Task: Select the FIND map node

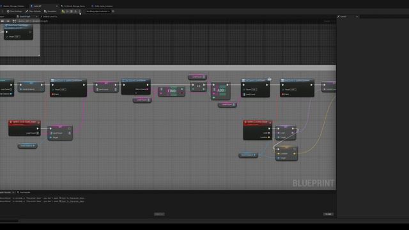Action: (172, 91)
